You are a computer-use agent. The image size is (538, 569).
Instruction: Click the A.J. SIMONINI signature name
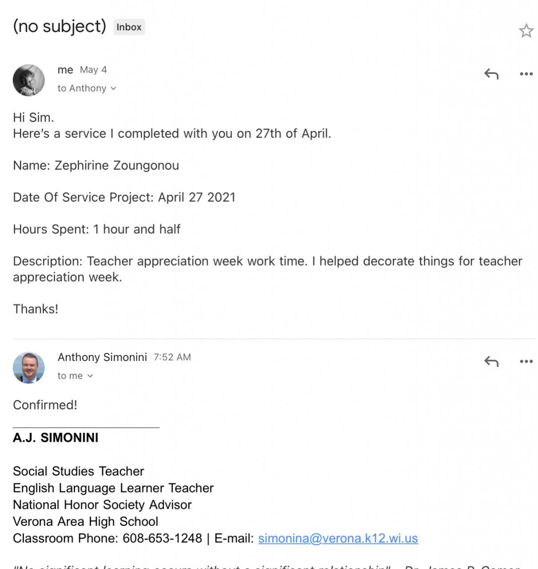pos(56,438)
